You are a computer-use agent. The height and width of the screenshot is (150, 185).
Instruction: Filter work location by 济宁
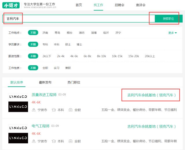118,33
